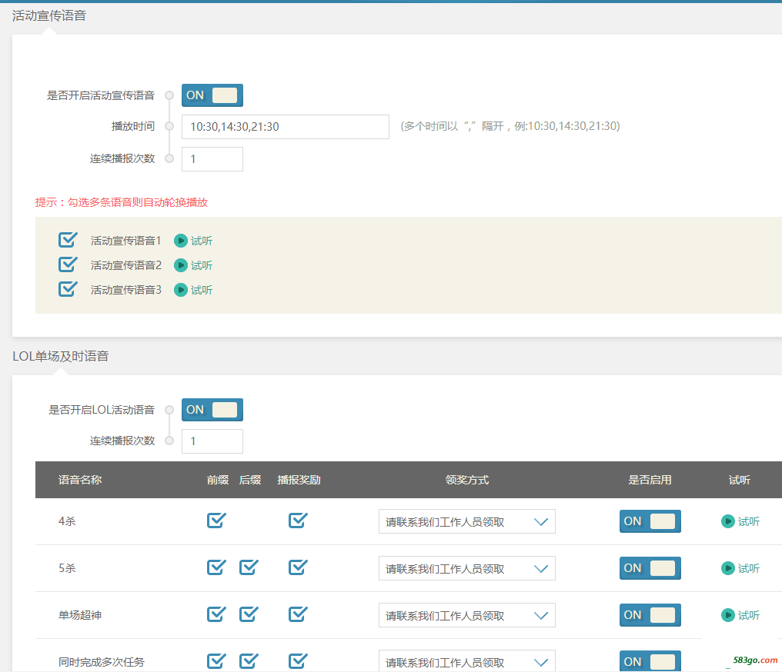782x672 pixels.
Task: Switch off 是否启用 toggle for 4杀
Action: point(650,521)
